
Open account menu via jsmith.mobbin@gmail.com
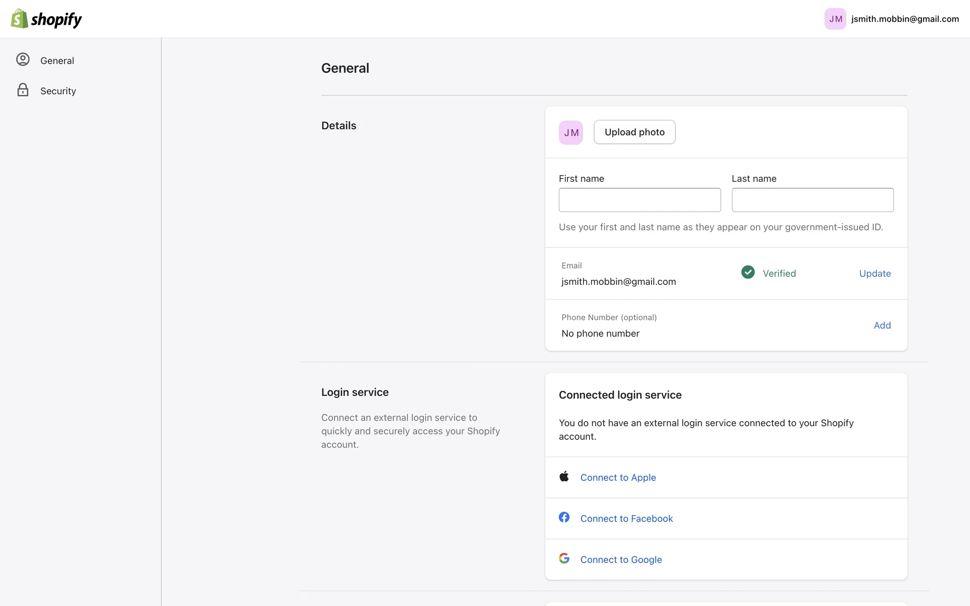coord(905,19)
